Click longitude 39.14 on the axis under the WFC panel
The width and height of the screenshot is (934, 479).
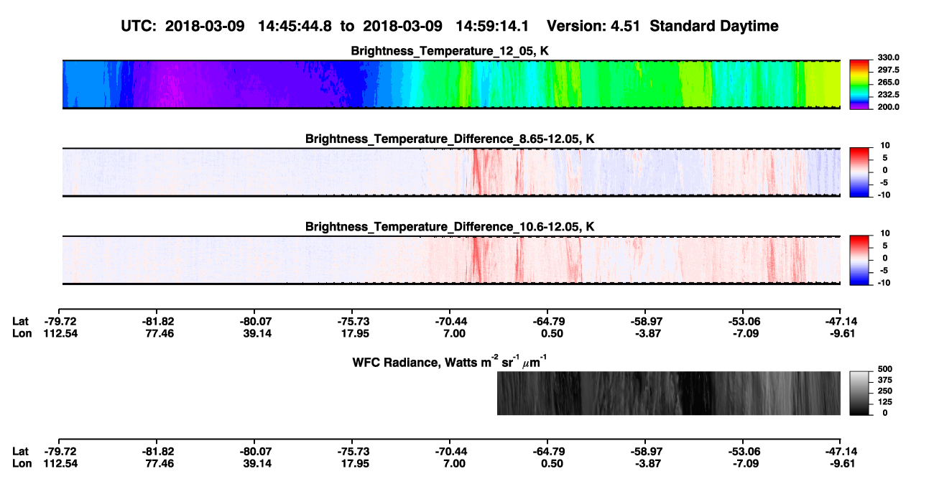256,463
